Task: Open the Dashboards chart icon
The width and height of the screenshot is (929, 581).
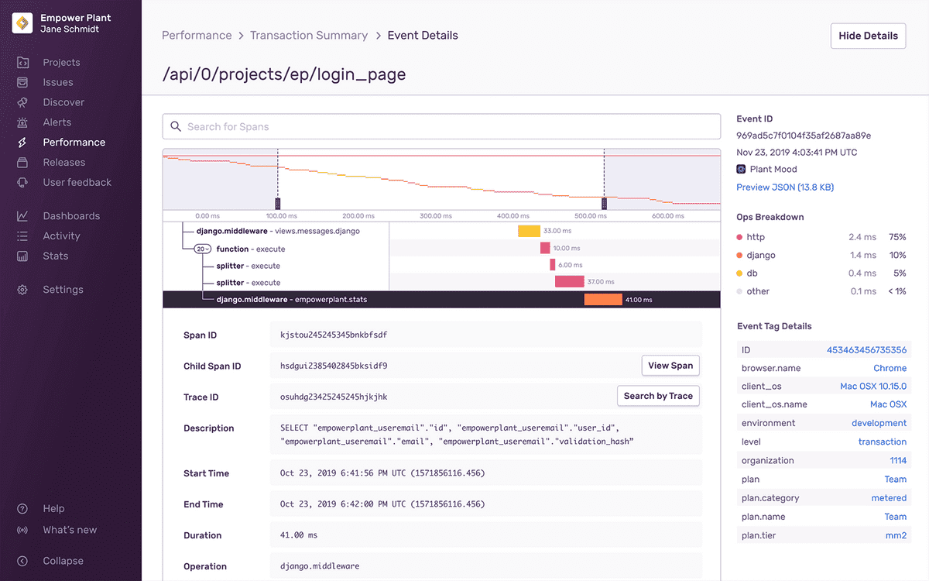Action: (22, 216)
